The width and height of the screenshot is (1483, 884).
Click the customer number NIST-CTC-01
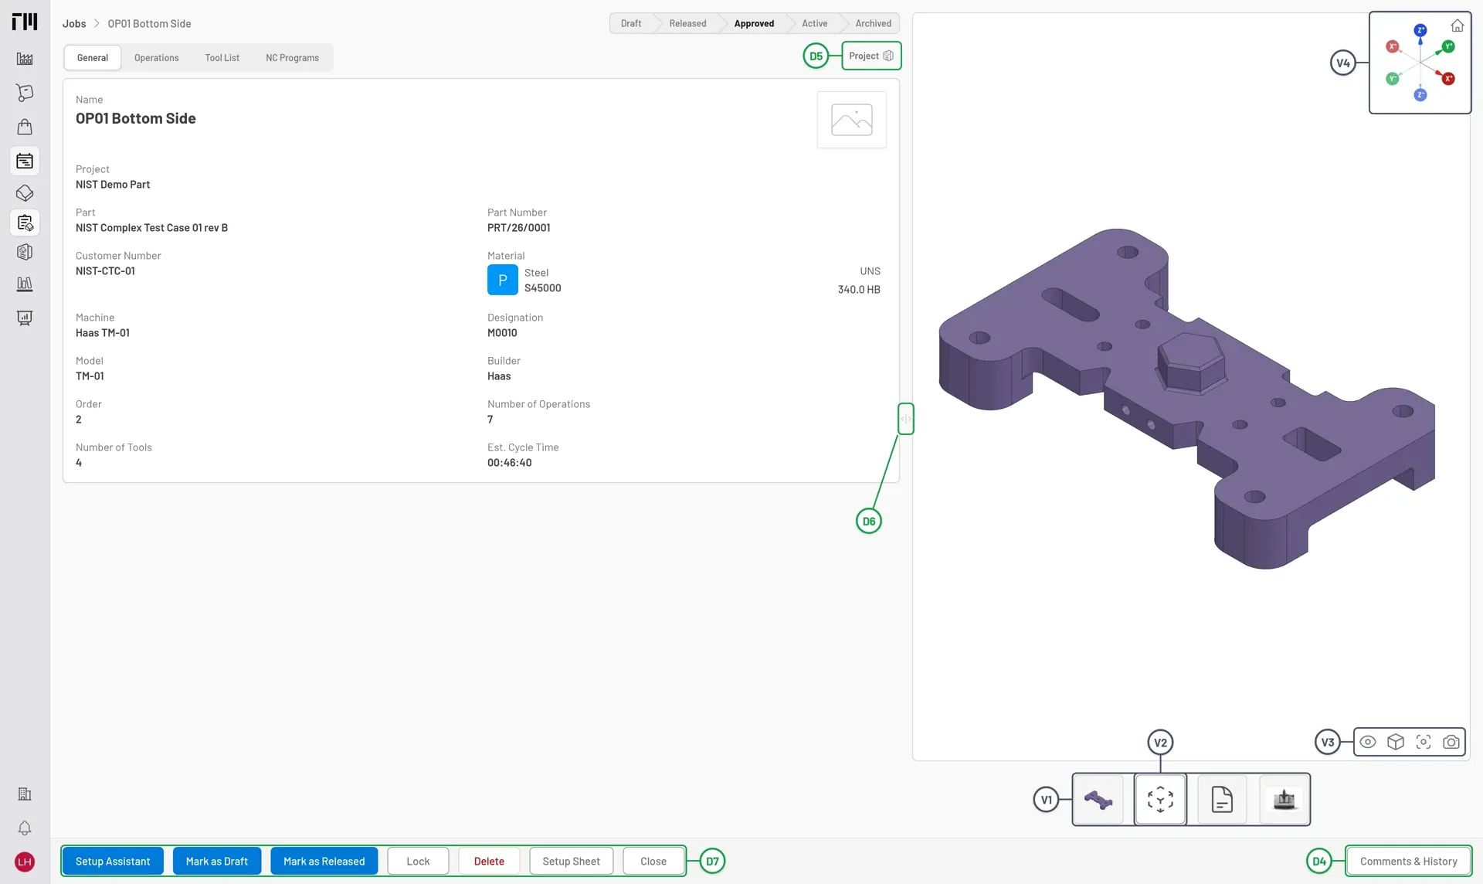(105, 271)
